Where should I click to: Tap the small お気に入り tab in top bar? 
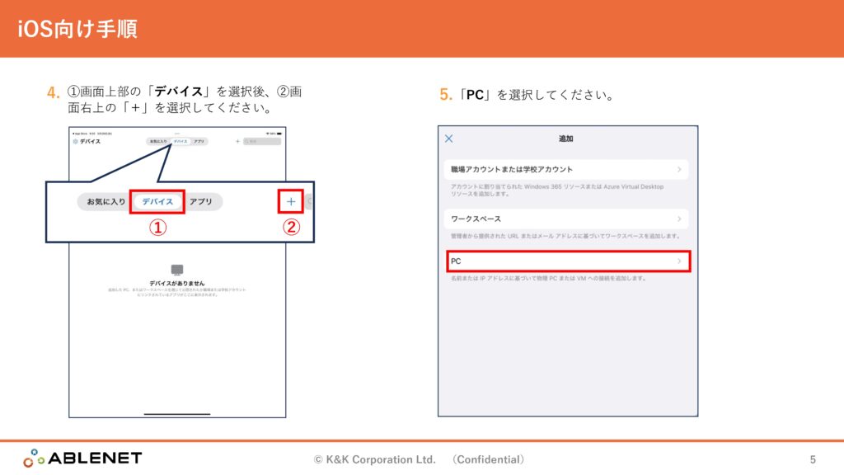(157, 142)
